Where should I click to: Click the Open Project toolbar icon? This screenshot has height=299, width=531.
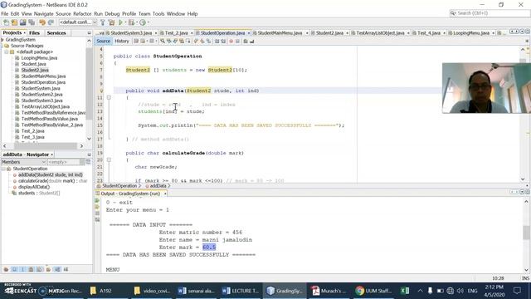coord(22,22)
